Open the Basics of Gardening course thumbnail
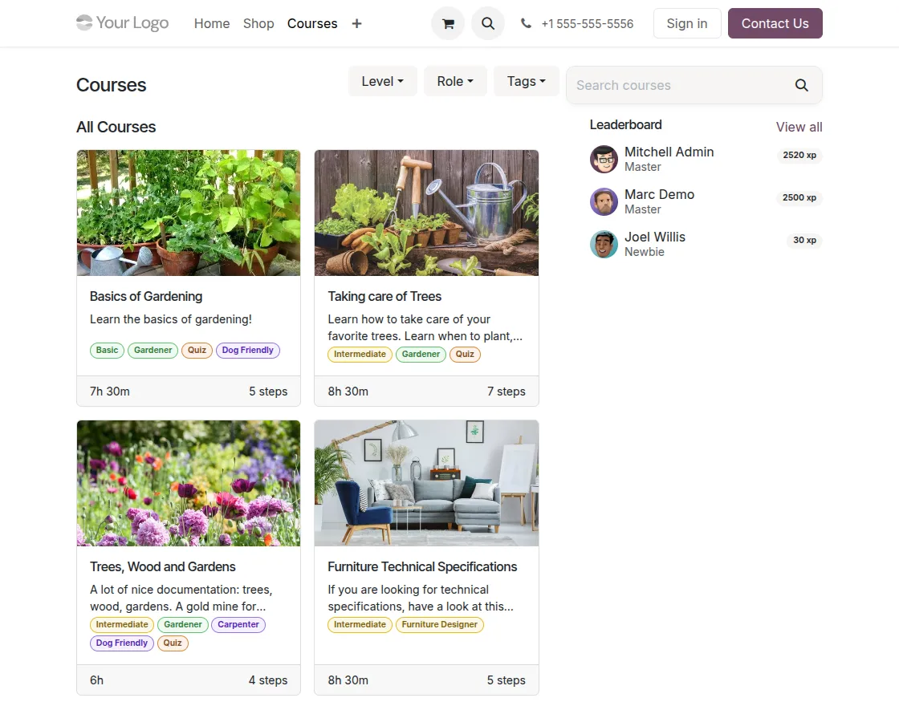The height and width of the screenshot is (706, 899). pyautogui.click(x=189, y=213)
